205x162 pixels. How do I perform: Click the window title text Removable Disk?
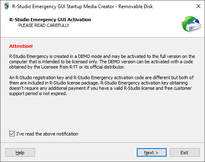(136, 7)
